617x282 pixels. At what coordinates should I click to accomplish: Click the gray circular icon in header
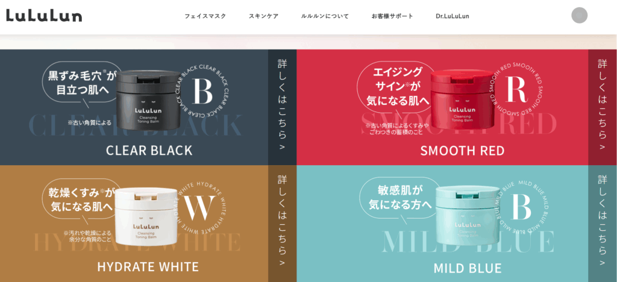[x=579, y=15]
